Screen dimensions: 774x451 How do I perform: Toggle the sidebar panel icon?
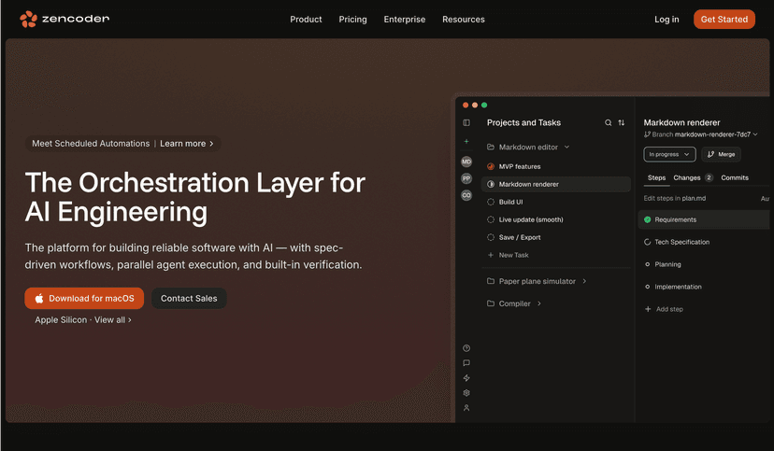466,122
